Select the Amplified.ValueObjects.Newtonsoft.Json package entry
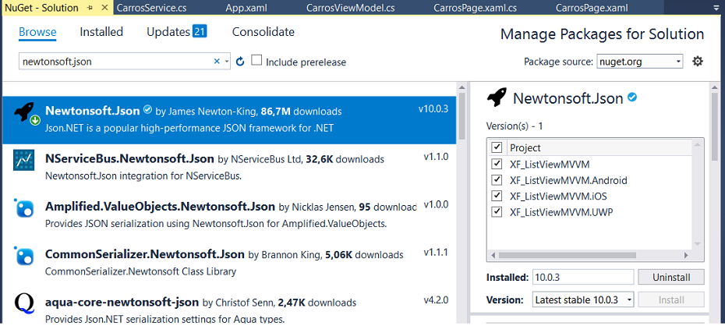Screen dimensions: 725x326 [x=229, y=214]
